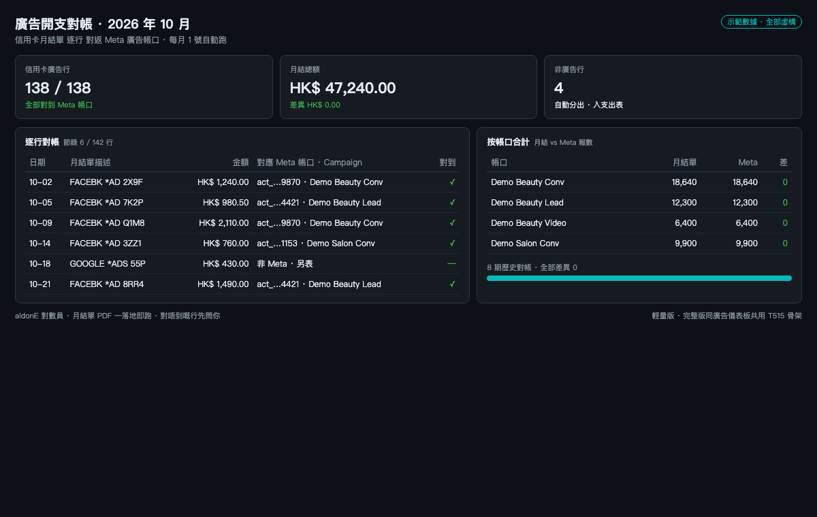This screenshot has height=517, width=817.
Task: Click "act_...1153 · Demo Salon Conv" cell
Action: pos(316,244)
